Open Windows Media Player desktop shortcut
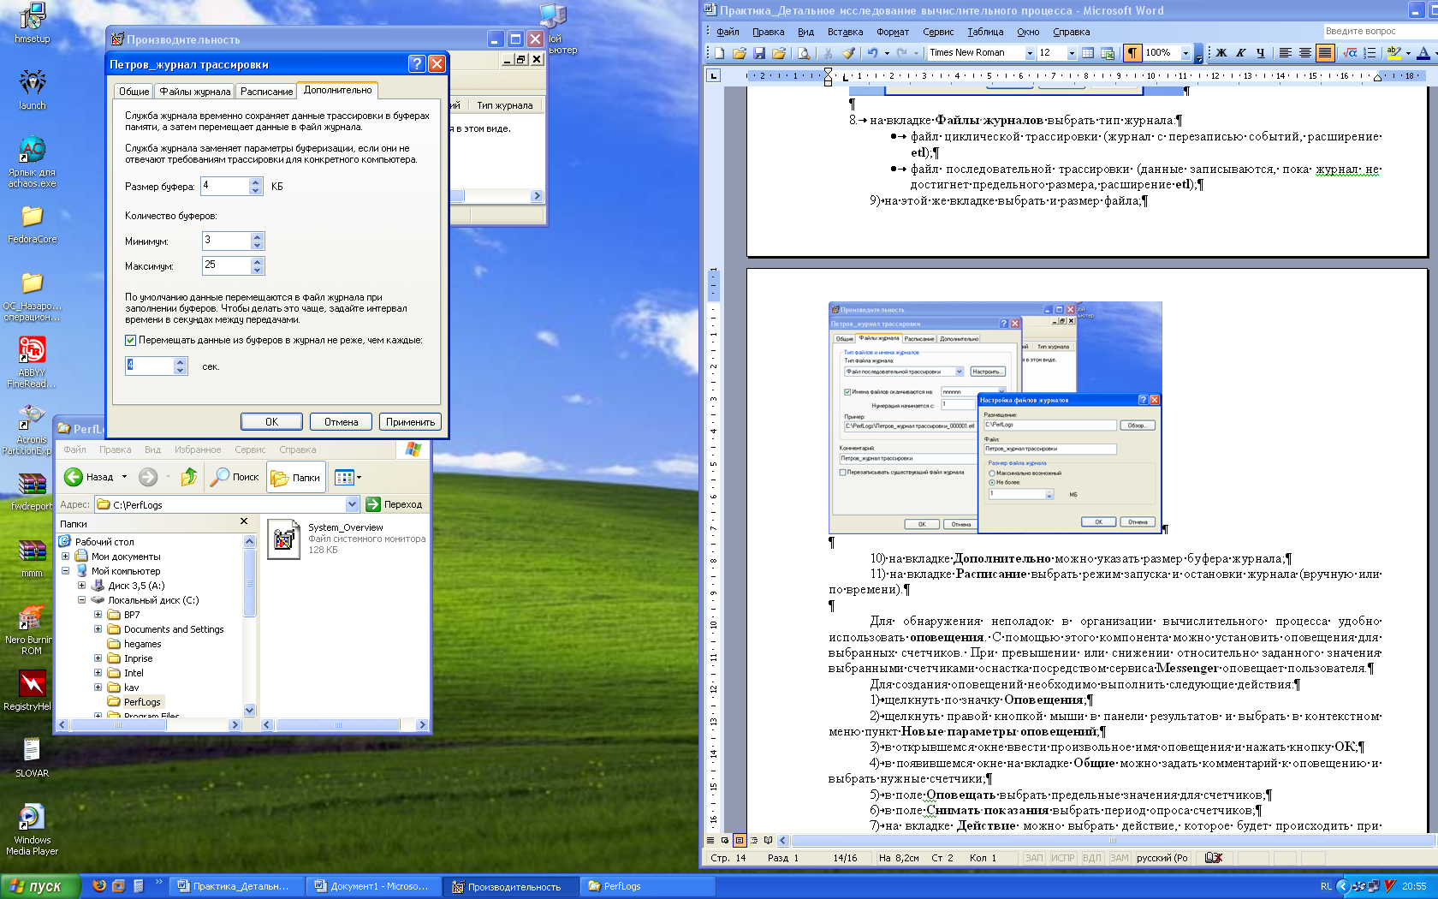This screenshot has width=1438, height=899. (32, 829)
